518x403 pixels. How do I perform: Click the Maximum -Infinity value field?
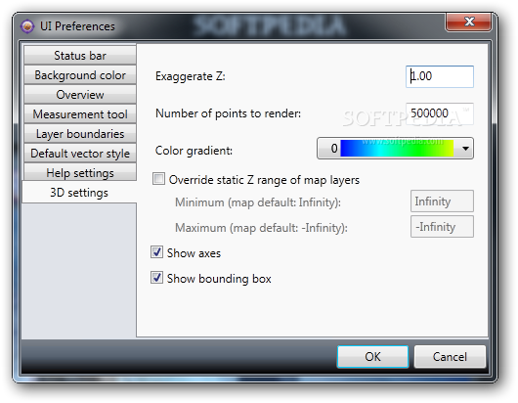pyautogui.click(x=442, y=227)
